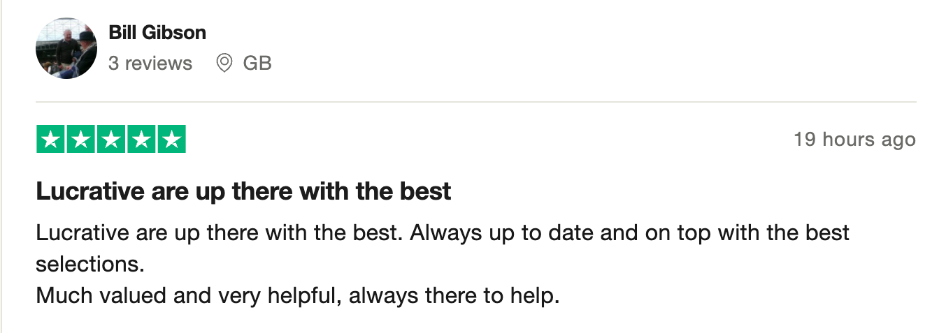
Task: Click Bill Gibson's profile avatar photo
Action: pos(66,48)
